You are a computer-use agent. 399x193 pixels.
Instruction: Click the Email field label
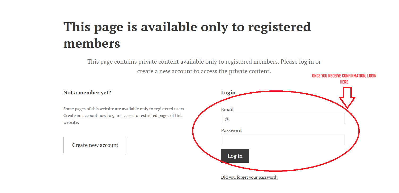click(227, 109)
